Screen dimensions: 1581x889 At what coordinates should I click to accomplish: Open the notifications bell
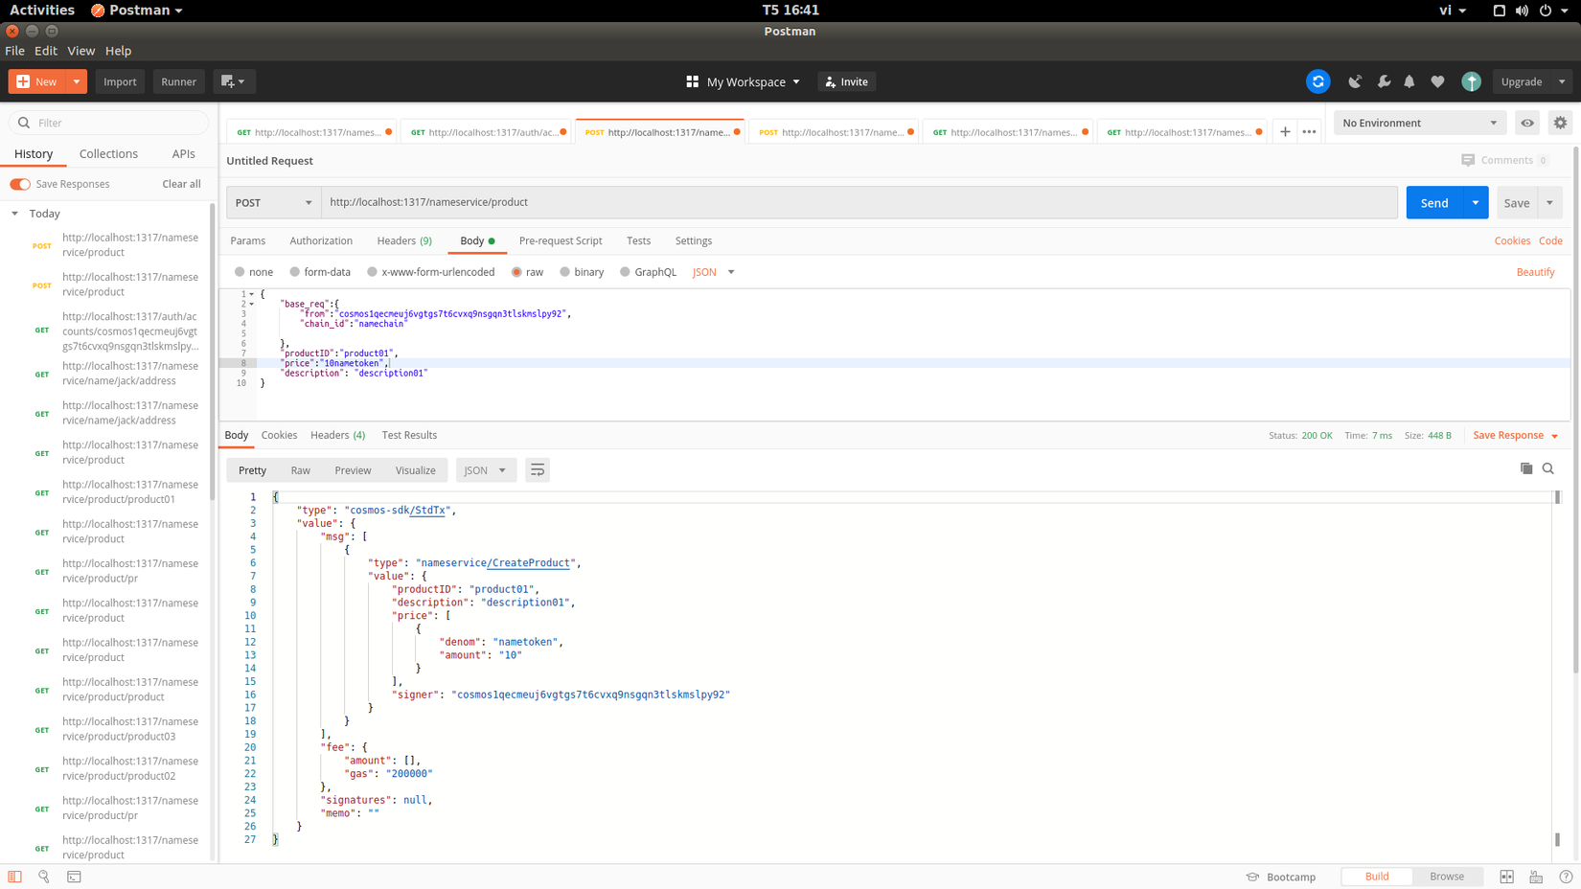[1409, 81]
